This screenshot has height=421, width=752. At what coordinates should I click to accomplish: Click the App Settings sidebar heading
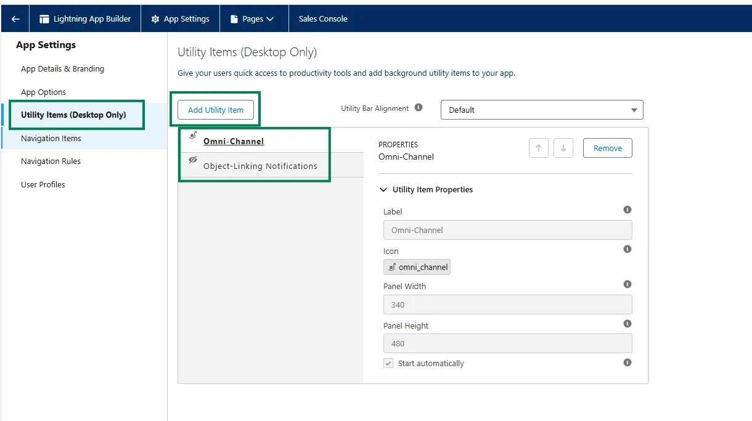[x=46, y=45]
